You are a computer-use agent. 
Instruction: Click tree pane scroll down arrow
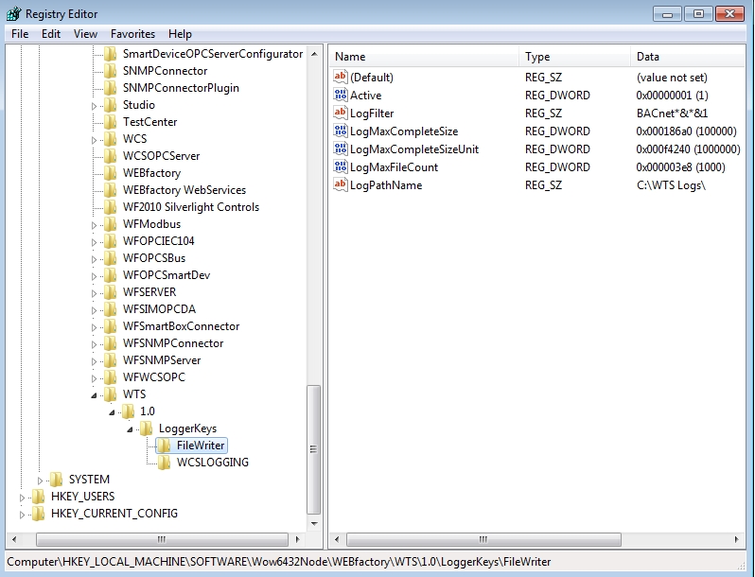coord(314,524)
